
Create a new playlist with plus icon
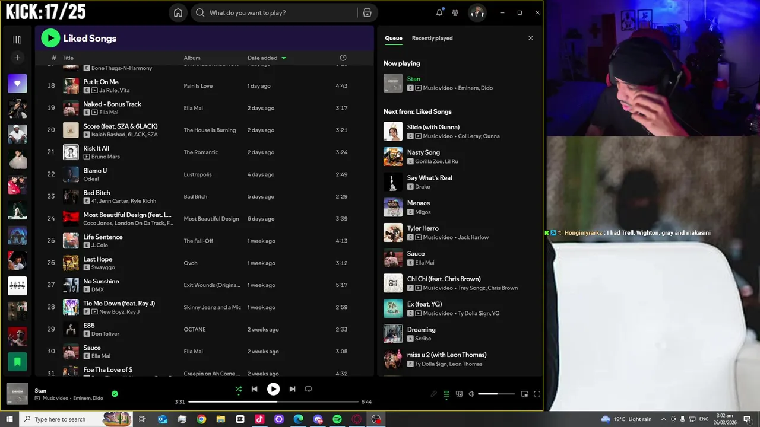click(17, 58)
